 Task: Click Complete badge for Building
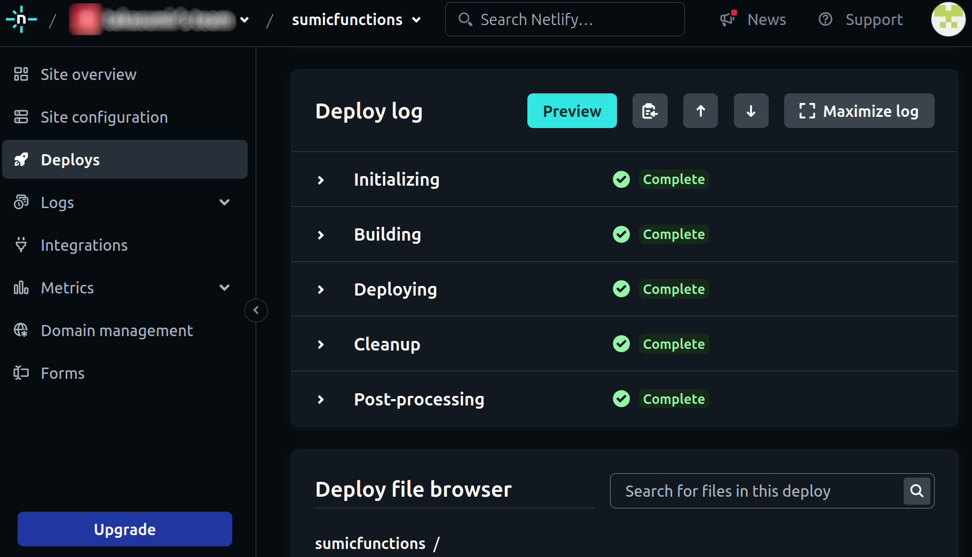click(x=674, y=234)
